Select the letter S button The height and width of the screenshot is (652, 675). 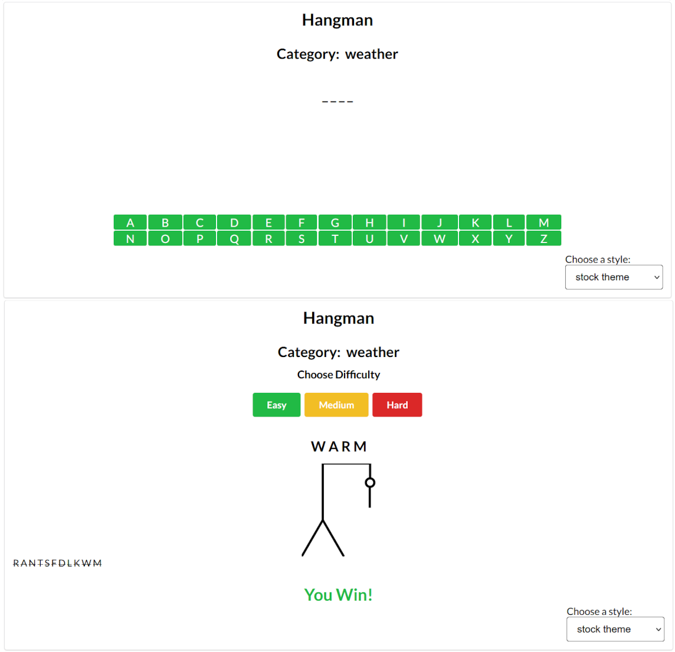pyautogui.click(x=302, y=239)
